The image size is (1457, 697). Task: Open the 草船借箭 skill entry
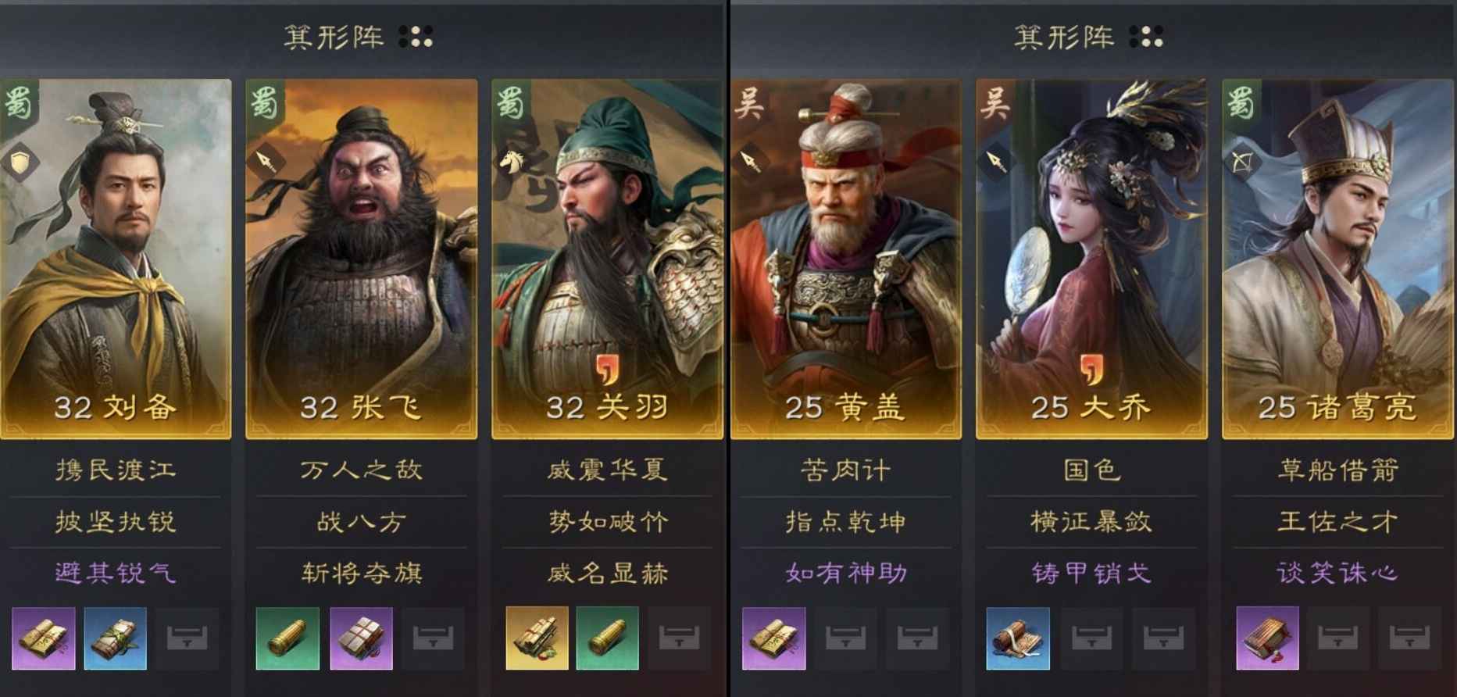pos(1337,470)
